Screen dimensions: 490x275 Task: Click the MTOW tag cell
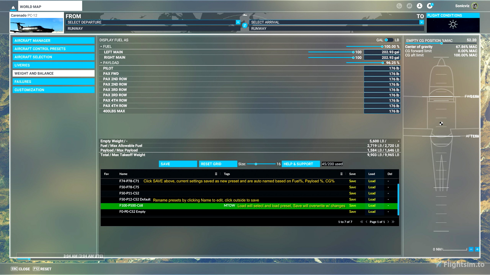coord(229,205)
